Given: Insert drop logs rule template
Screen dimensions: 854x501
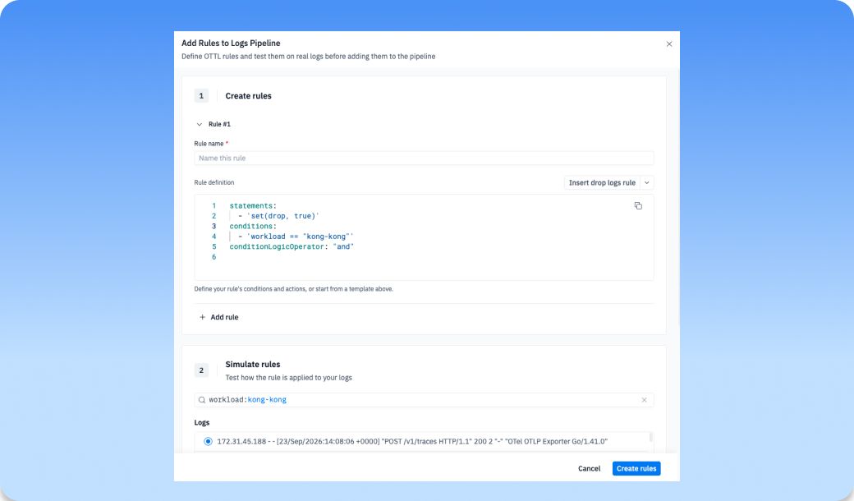Looking at the screenshot, I should coord(602,182).
